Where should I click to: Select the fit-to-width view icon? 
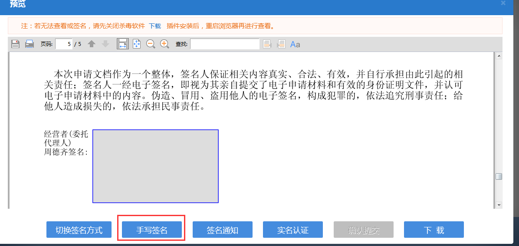(122, 44)
